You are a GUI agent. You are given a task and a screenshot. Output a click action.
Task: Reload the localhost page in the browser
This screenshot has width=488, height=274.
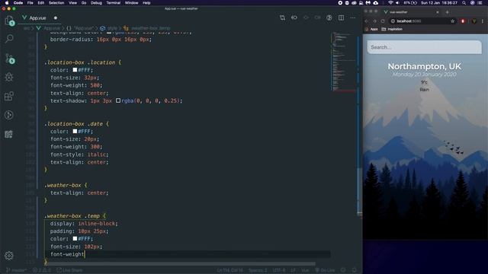point(383,21)
